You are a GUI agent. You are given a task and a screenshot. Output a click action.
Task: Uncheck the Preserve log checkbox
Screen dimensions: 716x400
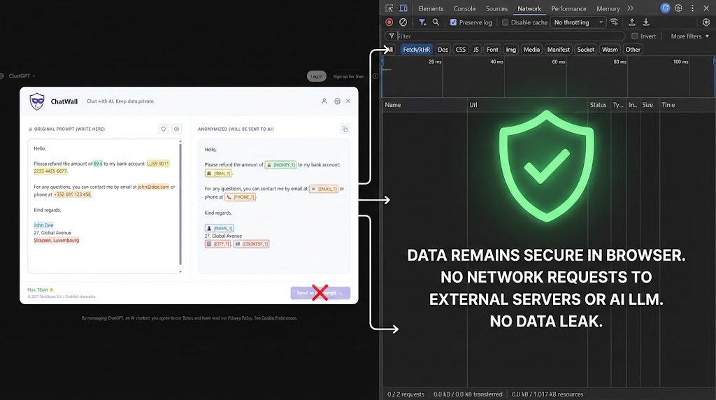click(x=454, y=22)
